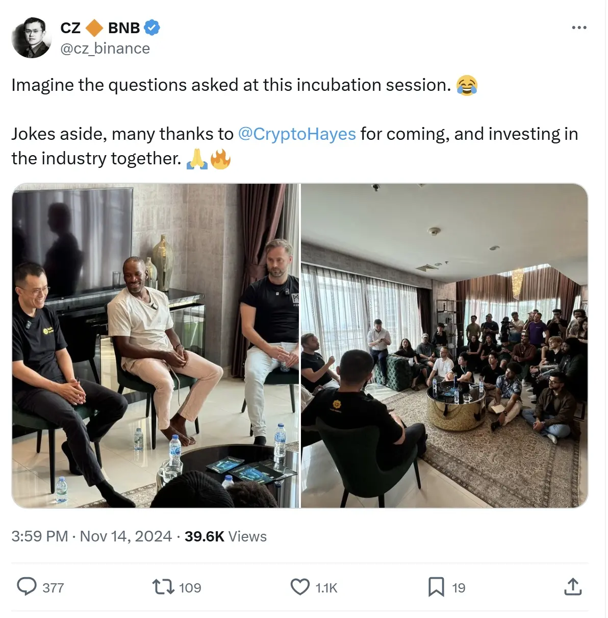This screenshot has height=618, width=608.
Task: Click the 3:59 PM · Nov 14, 2024 timestamp
Action: 92,536
